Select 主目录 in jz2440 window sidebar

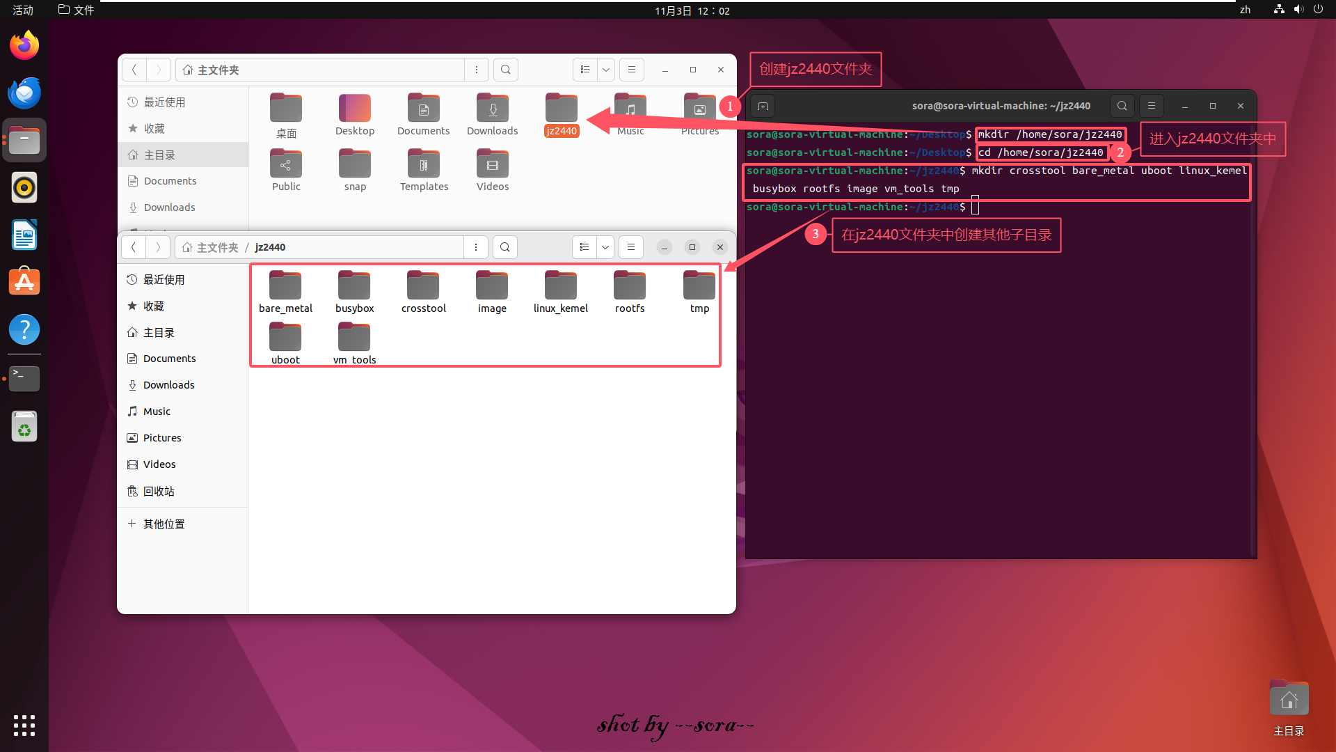(182, 333)
